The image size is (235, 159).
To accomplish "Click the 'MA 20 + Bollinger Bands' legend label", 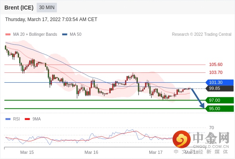I will 35,35.
